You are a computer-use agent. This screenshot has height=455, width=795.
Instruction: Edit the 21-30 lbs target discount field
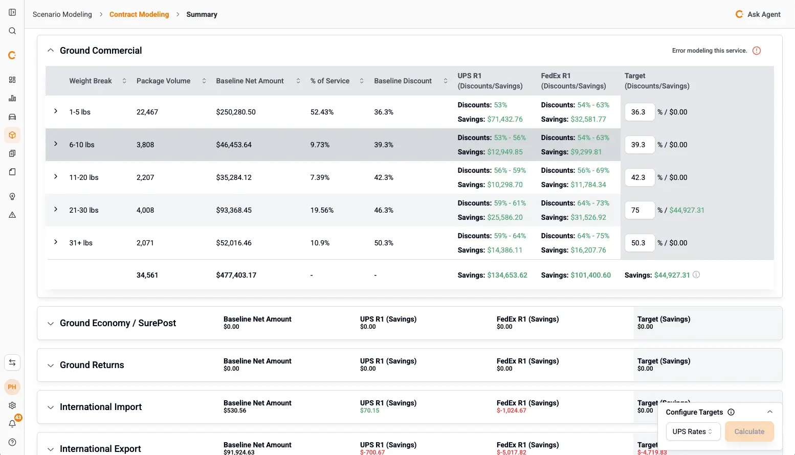pos(639,210)
